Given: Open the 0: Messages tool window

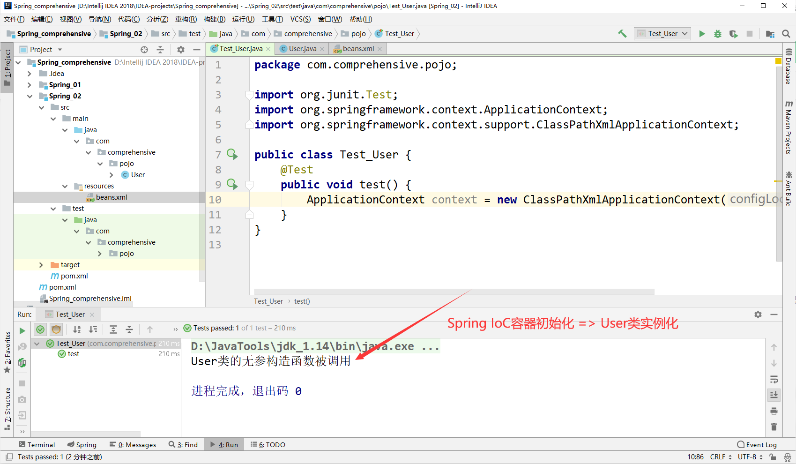Looking at the screenshot, I should 133,445.
